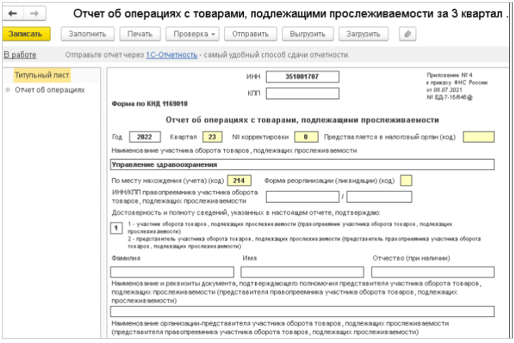Export the report using 'Выгрузить'

coord(307,33)
